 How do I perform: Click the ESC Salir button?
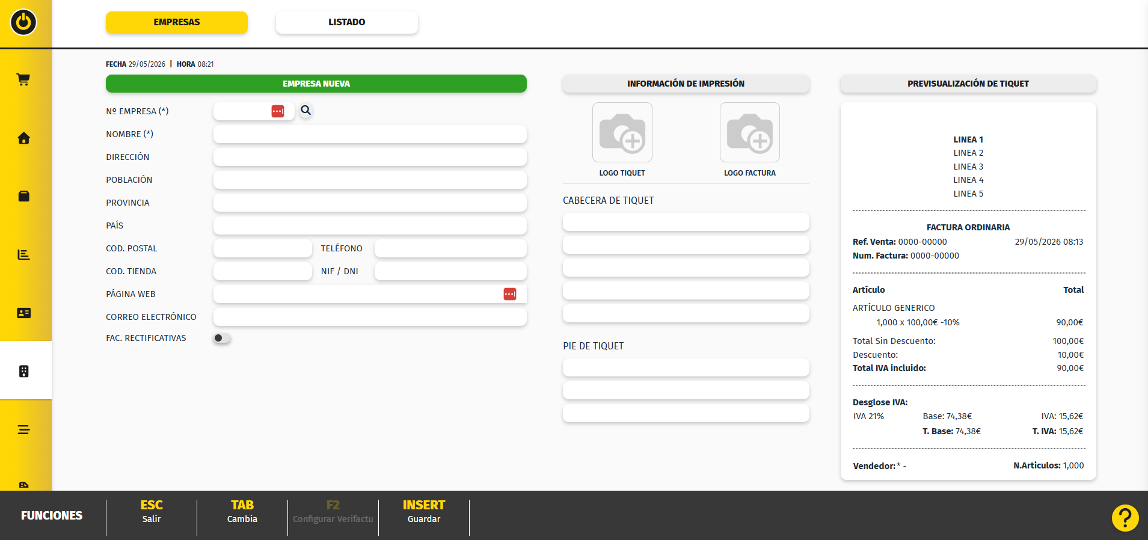[x=152, y=512]
